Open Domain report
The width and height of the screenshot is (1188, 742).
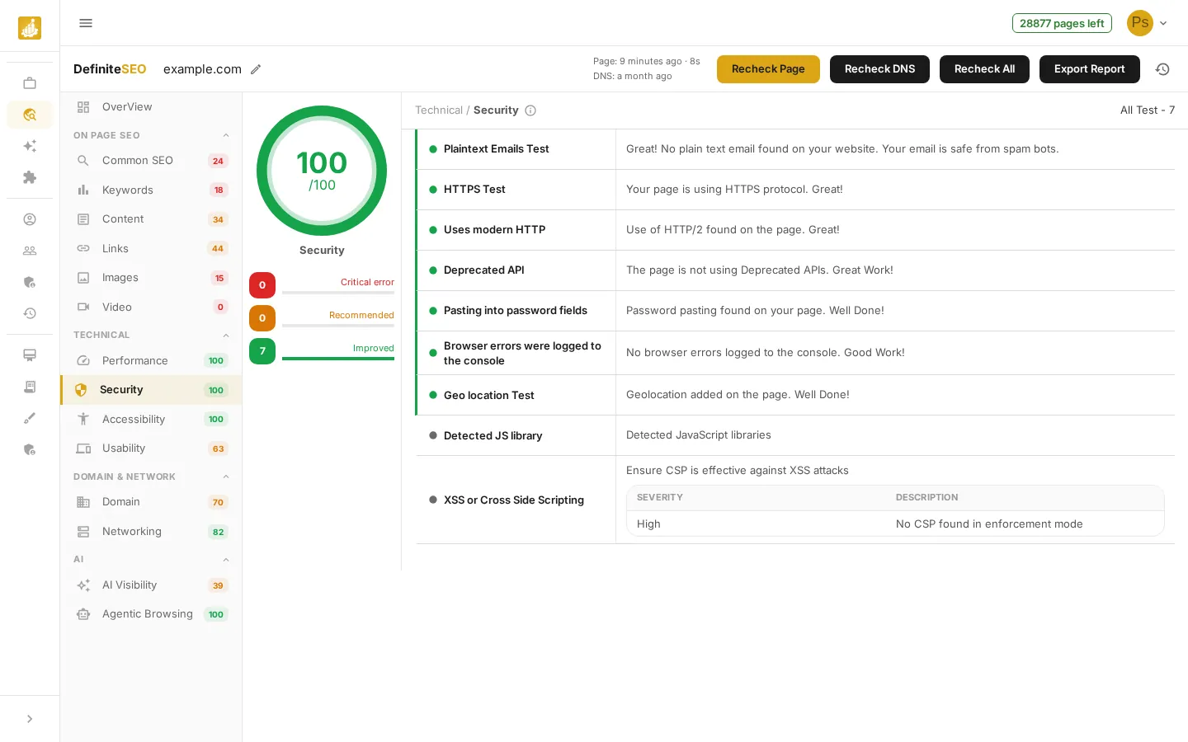[151, 502]
